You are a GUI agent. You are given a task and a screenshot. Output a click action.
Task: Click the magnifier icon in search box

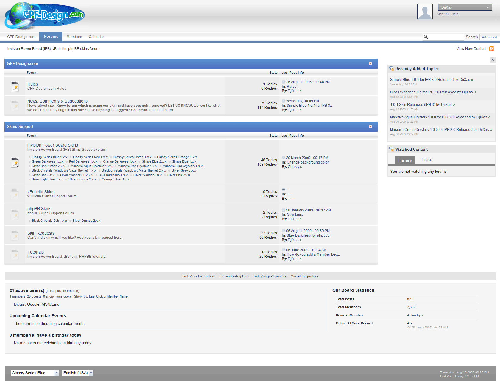tap(426, 37)
